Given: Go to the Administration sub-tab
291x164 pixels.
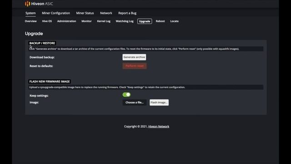Looking at the screenshot, I should coord(67,21).
